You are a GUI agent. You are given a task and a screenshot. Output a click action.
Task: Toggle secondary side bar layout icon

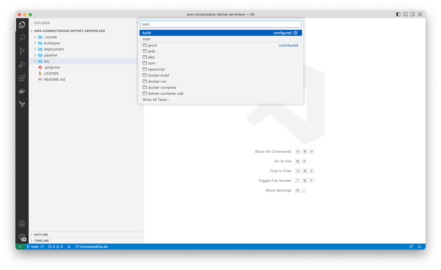(413, 14)
